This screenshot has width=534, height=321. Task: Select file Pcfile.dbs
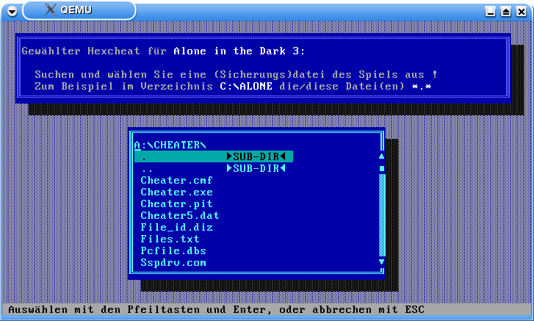(x=173, y=251)
